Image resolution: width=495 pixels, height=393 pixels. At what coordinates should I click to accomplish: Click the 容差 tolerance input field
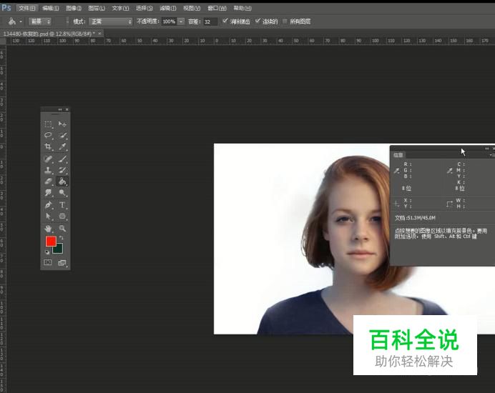210,21
